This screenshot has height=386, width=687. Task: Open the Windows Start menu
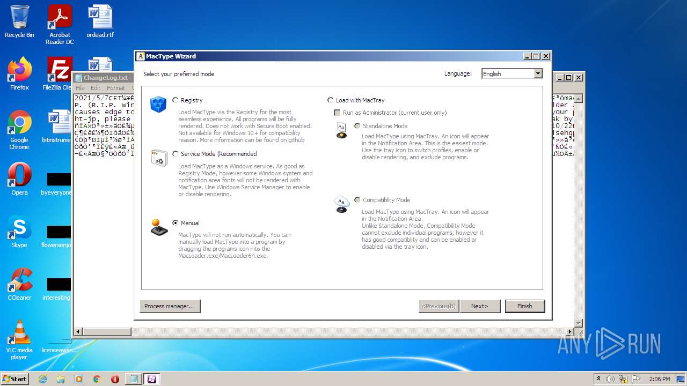(14, 379)
